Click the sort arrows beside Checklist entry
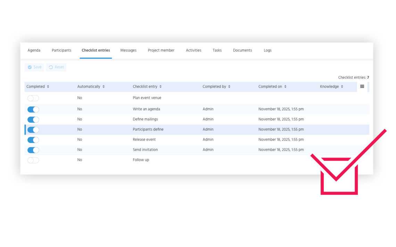The height and width of the screenshot is (247, 396). [160, 87]
